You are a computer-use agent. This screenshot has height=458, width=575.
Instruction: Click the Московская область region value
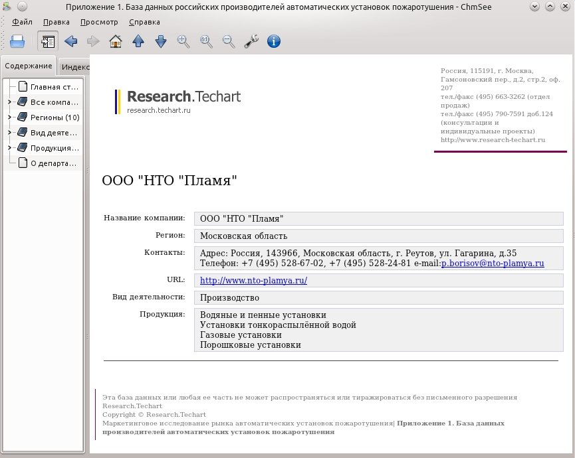243,236
